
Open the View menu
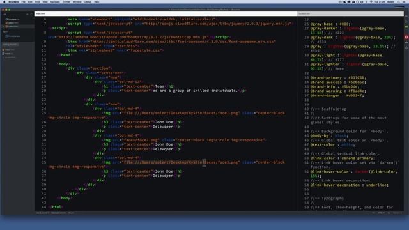(x=45, y=2)
